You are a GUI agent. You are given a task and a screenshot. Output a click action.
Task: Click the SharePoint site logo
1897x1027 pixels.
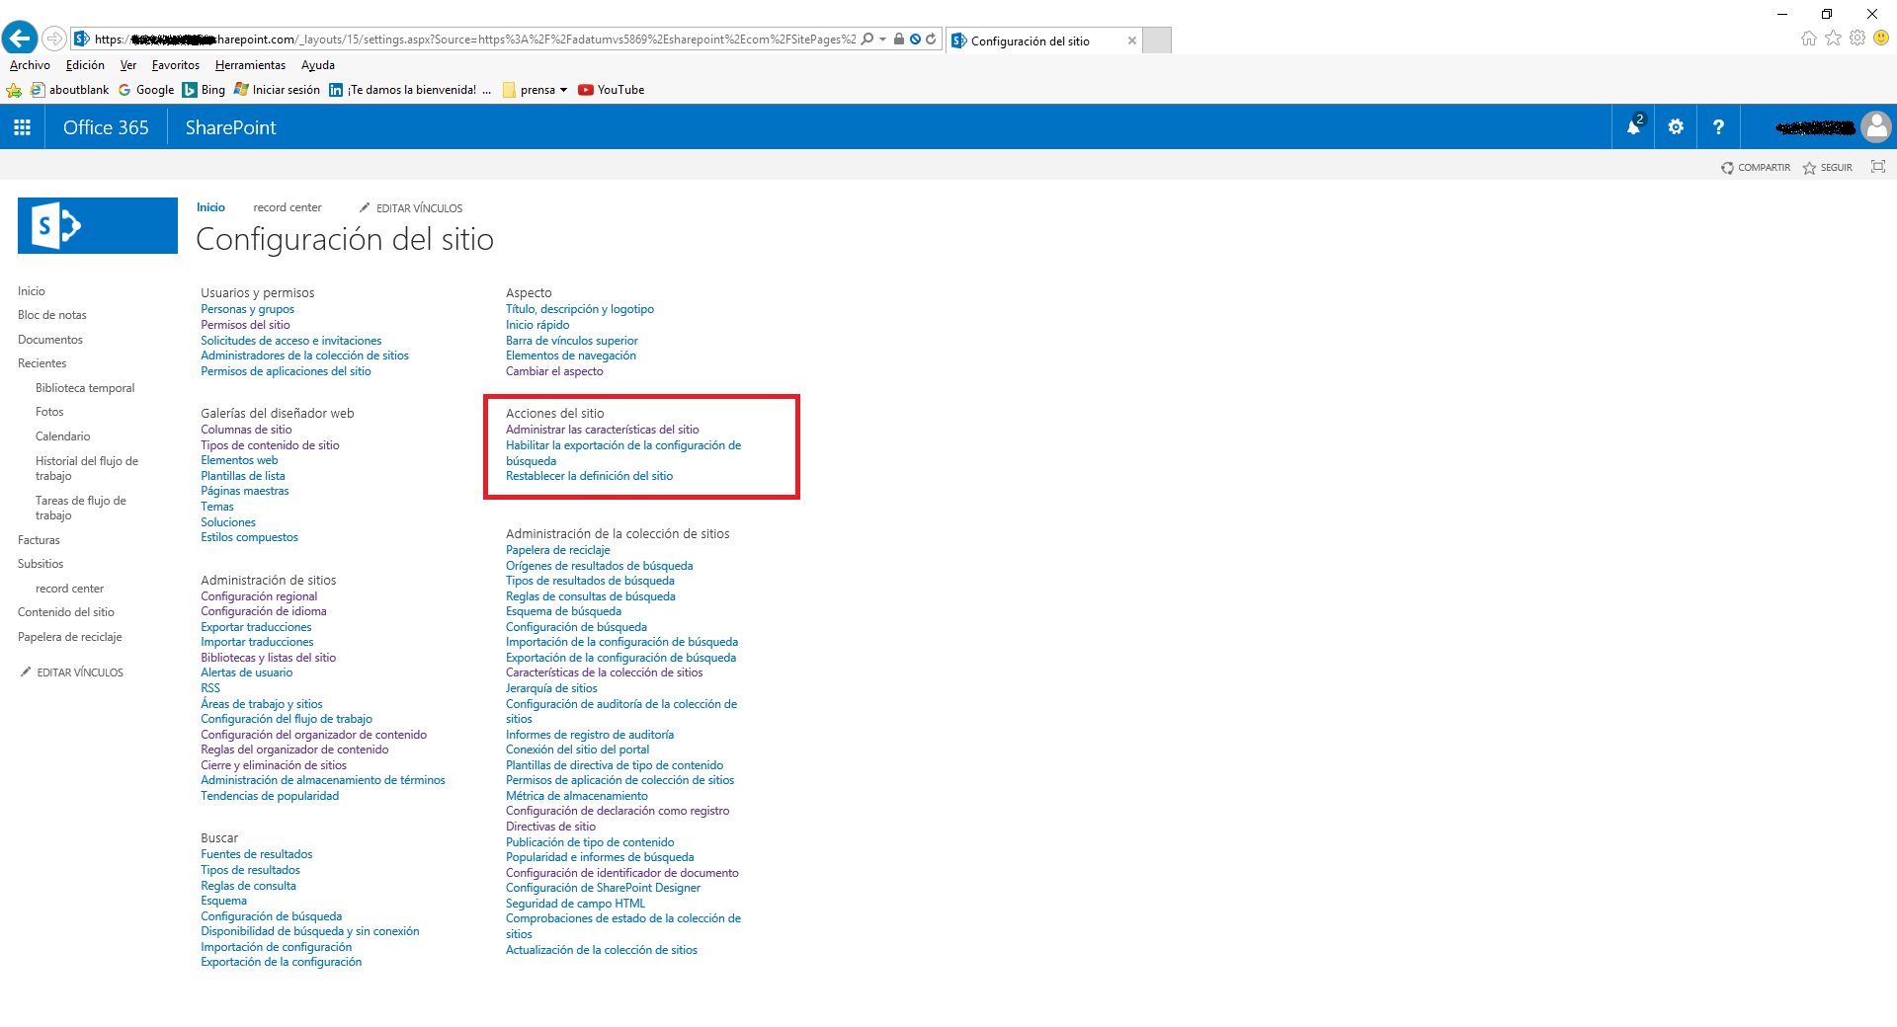pyautogui.click(x=97, y=225)
